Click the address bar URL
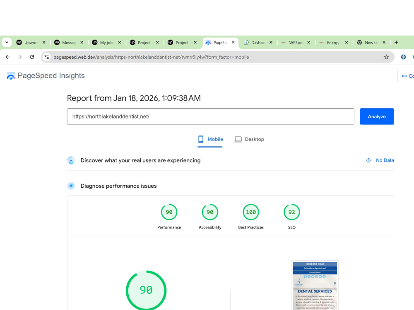Viewport: 414px width, 310px height. pos(151,57)
